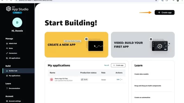Click plus icon on Create a new app card
This screenshot has width=184, height=103.
click(x=86, y=39)
